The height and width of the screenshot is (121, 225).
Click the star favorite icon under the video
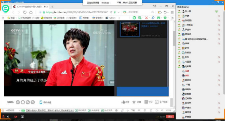134,102
